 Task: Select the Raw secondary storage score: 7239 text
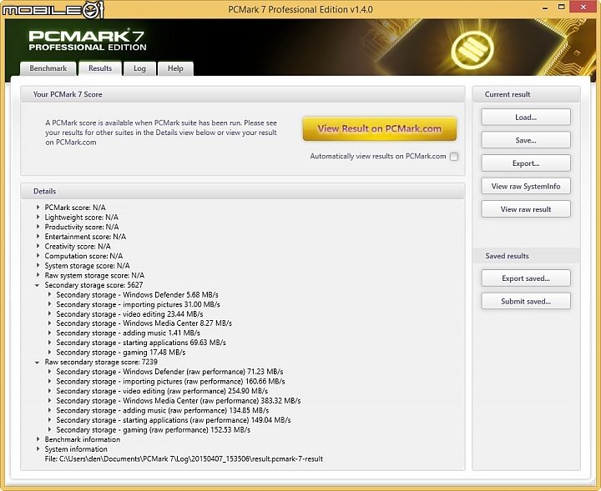point(101,362)
